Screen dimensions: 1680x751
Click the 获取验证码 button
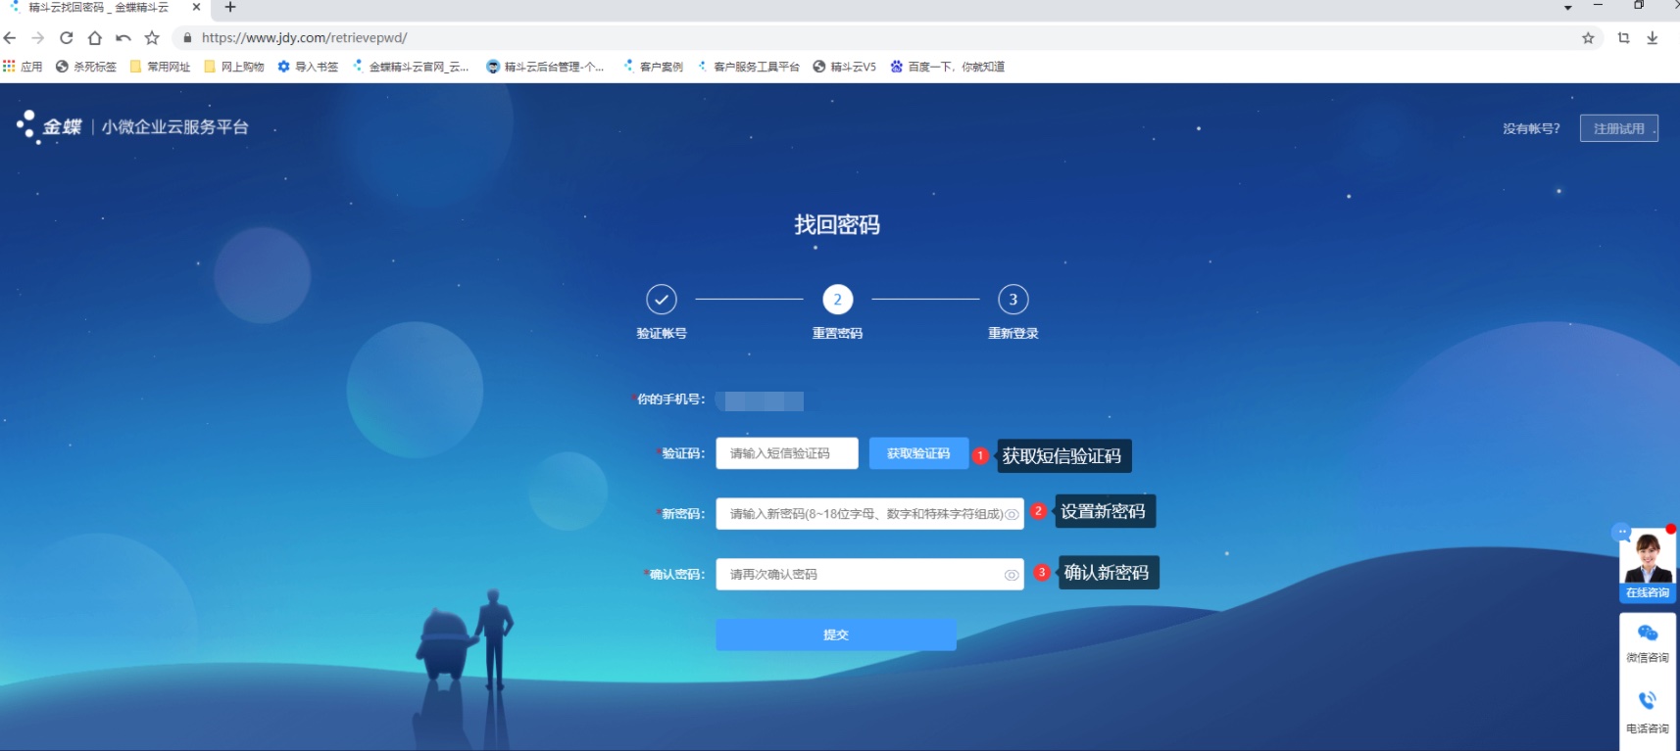918,453
